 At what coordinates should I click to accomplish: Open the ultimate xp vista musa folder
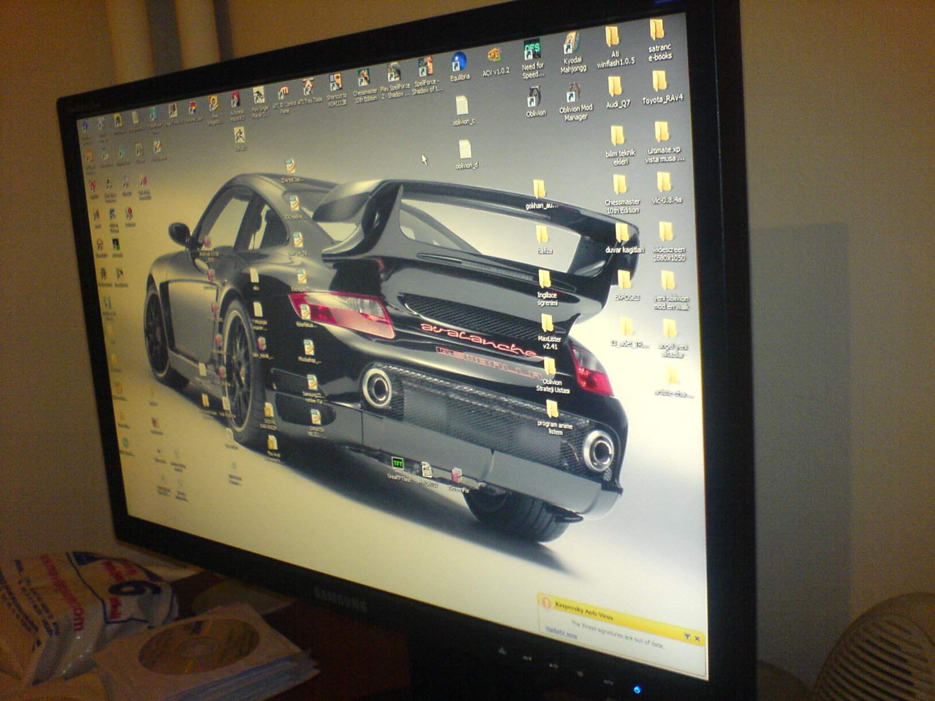point(663,141)
